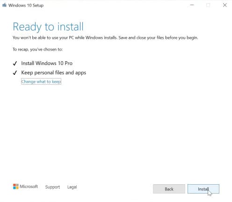Click the 'You won't be able to use your PC' sentence
232x202 pixels.
[x=105, y=38]
